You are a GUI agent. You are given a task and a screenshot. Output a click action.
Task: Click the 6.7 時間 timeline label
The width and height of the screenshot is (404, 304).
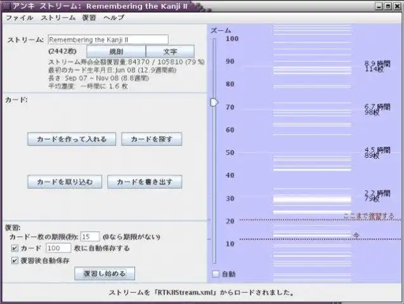pos(377,106)
